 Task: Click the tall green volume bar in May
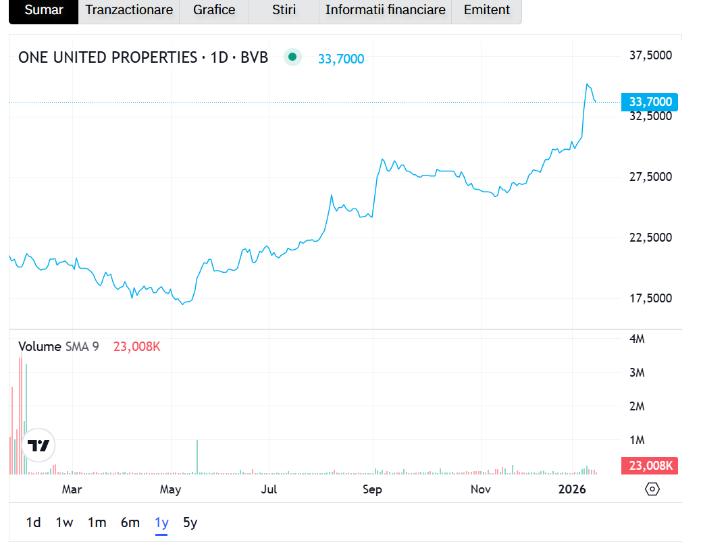tap(197, 458)
